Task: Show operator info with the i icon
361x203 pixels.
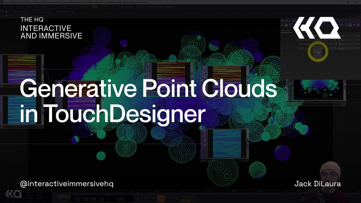Action: pyautogui.click(x=290, y=25)
